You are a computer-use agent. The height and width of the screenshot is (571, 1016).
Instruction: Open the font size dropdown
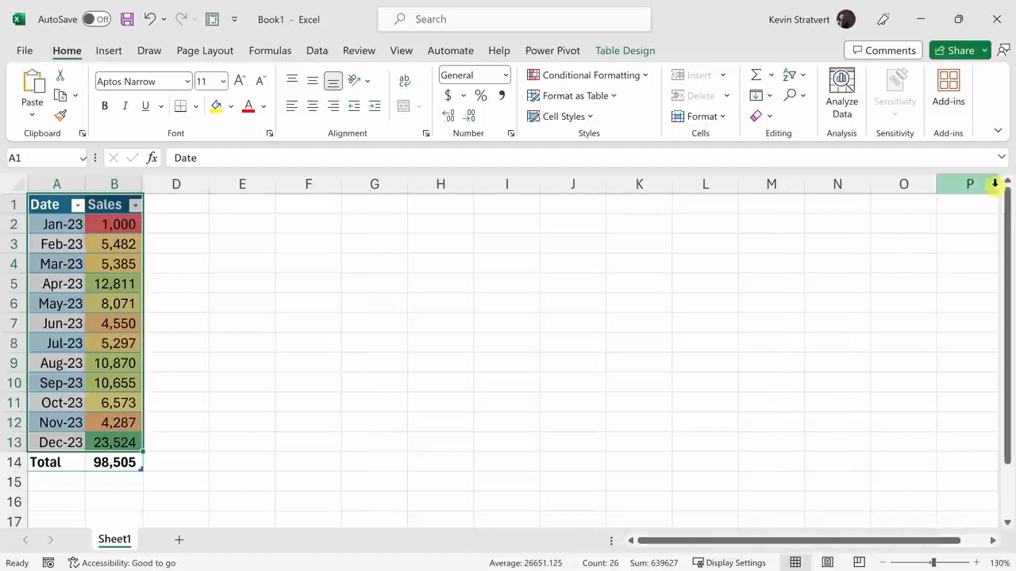pyautogui.click(x=223, y=82)
